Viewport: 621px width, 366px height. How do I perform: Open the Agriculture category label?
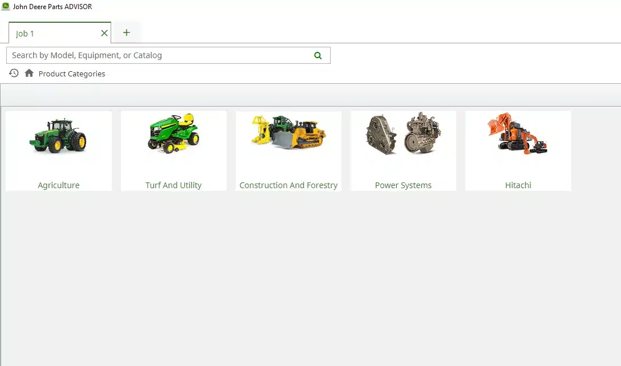click(x=59, y=185)
